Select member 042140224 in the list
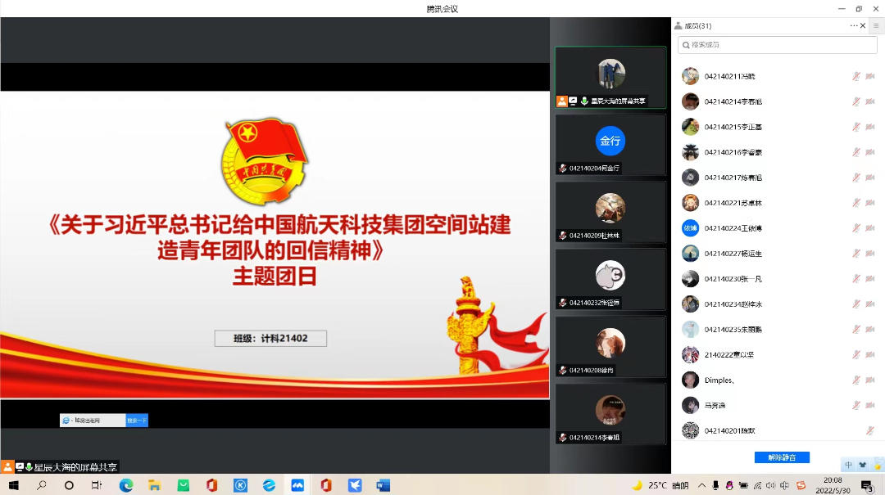Image resolution: width=885 pixels, height=495 pixels. [778, 228]
